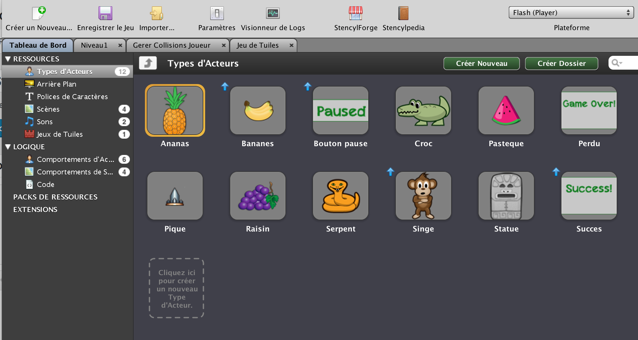Open the search magnifier at top right
This screenshot has height=340, width=638.
(616, 63)
